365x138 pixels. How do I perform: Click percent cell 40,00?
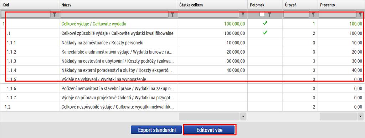pos(341,70)
